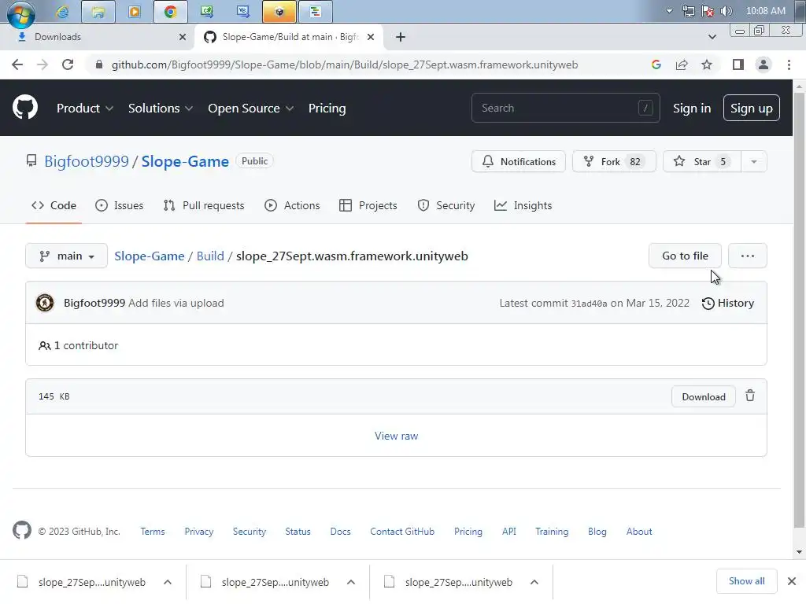Expand the star list dropdown arrow
The height and width of the screenshot is (604, 806).
[x=753, y=162]
